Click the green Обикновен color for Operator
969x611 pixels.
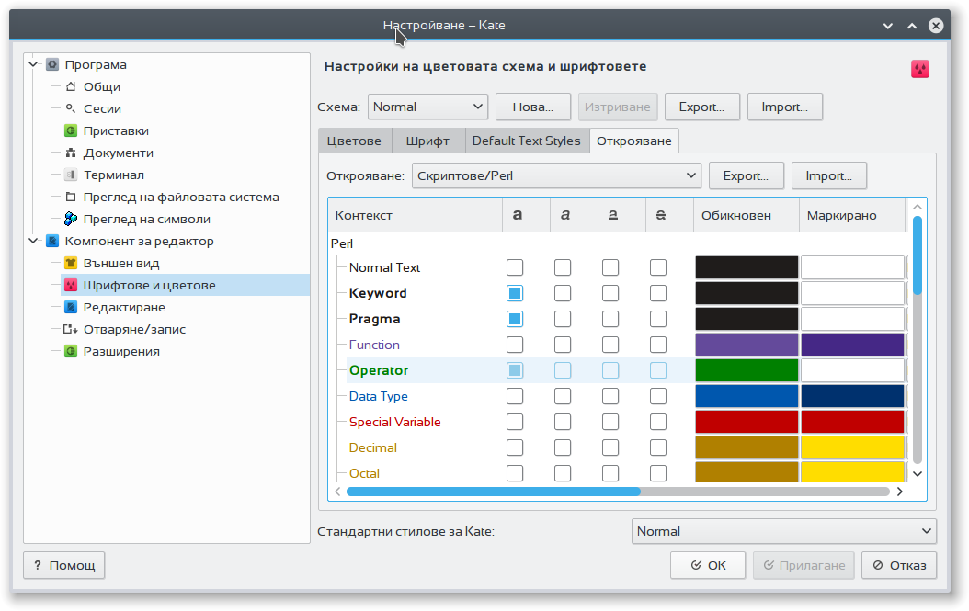point(747,370)
